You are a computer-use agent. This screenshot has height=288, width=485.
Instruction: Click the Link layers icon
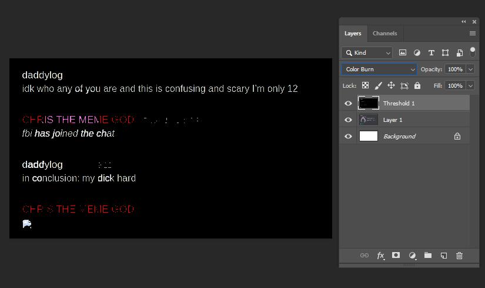(x=364, y=255)
